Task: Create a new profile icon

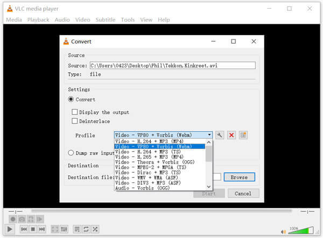Action: coord(243,135)
